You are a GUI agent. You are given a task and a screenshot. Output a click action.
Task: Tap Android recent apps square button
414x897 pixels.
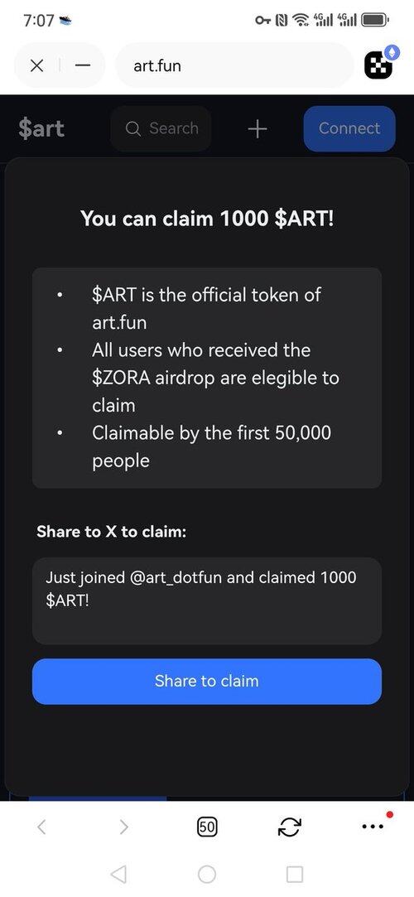pyautogui.click(x=295, y=874)
